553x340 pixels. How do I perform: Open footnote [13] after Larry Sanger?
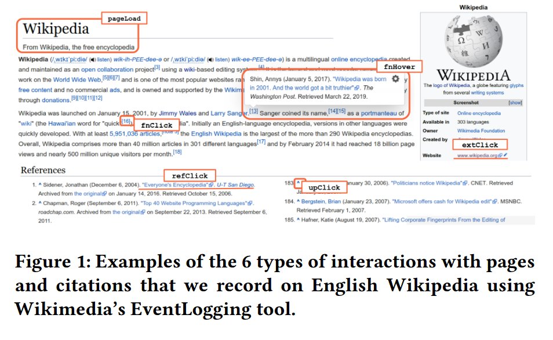pos(253,111)
